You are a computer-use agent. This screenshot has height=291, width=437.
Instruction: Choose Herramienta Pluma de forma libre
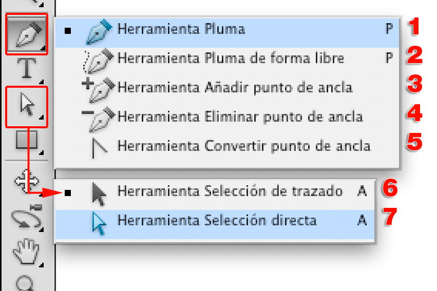[x=230, y=59]
